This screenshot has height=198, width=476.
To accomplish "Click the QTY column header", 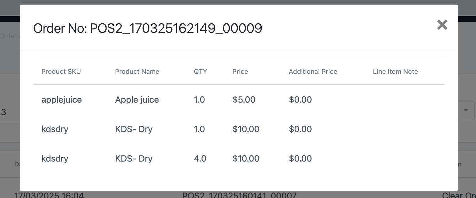I will click(200, 72).
